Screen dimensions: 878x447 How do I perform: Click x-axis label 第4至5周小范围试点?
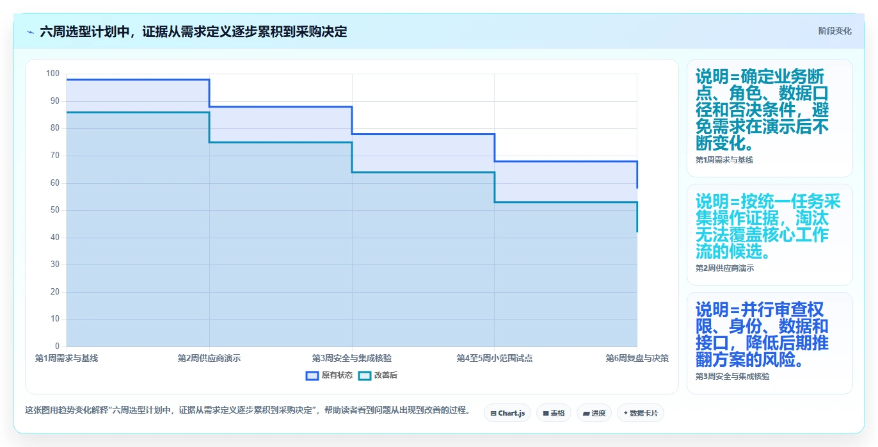(495, 358)
